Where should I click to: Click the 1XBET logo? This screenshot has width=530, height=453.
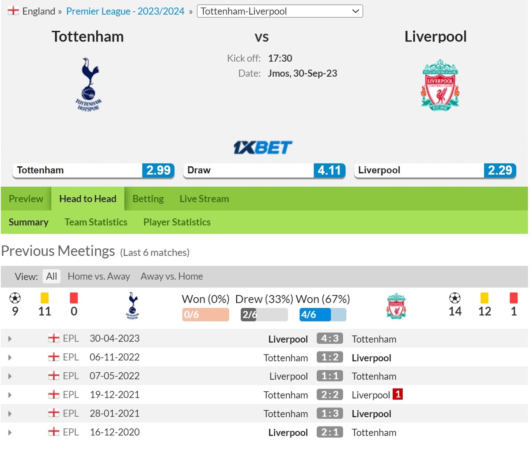pos(263,148)
